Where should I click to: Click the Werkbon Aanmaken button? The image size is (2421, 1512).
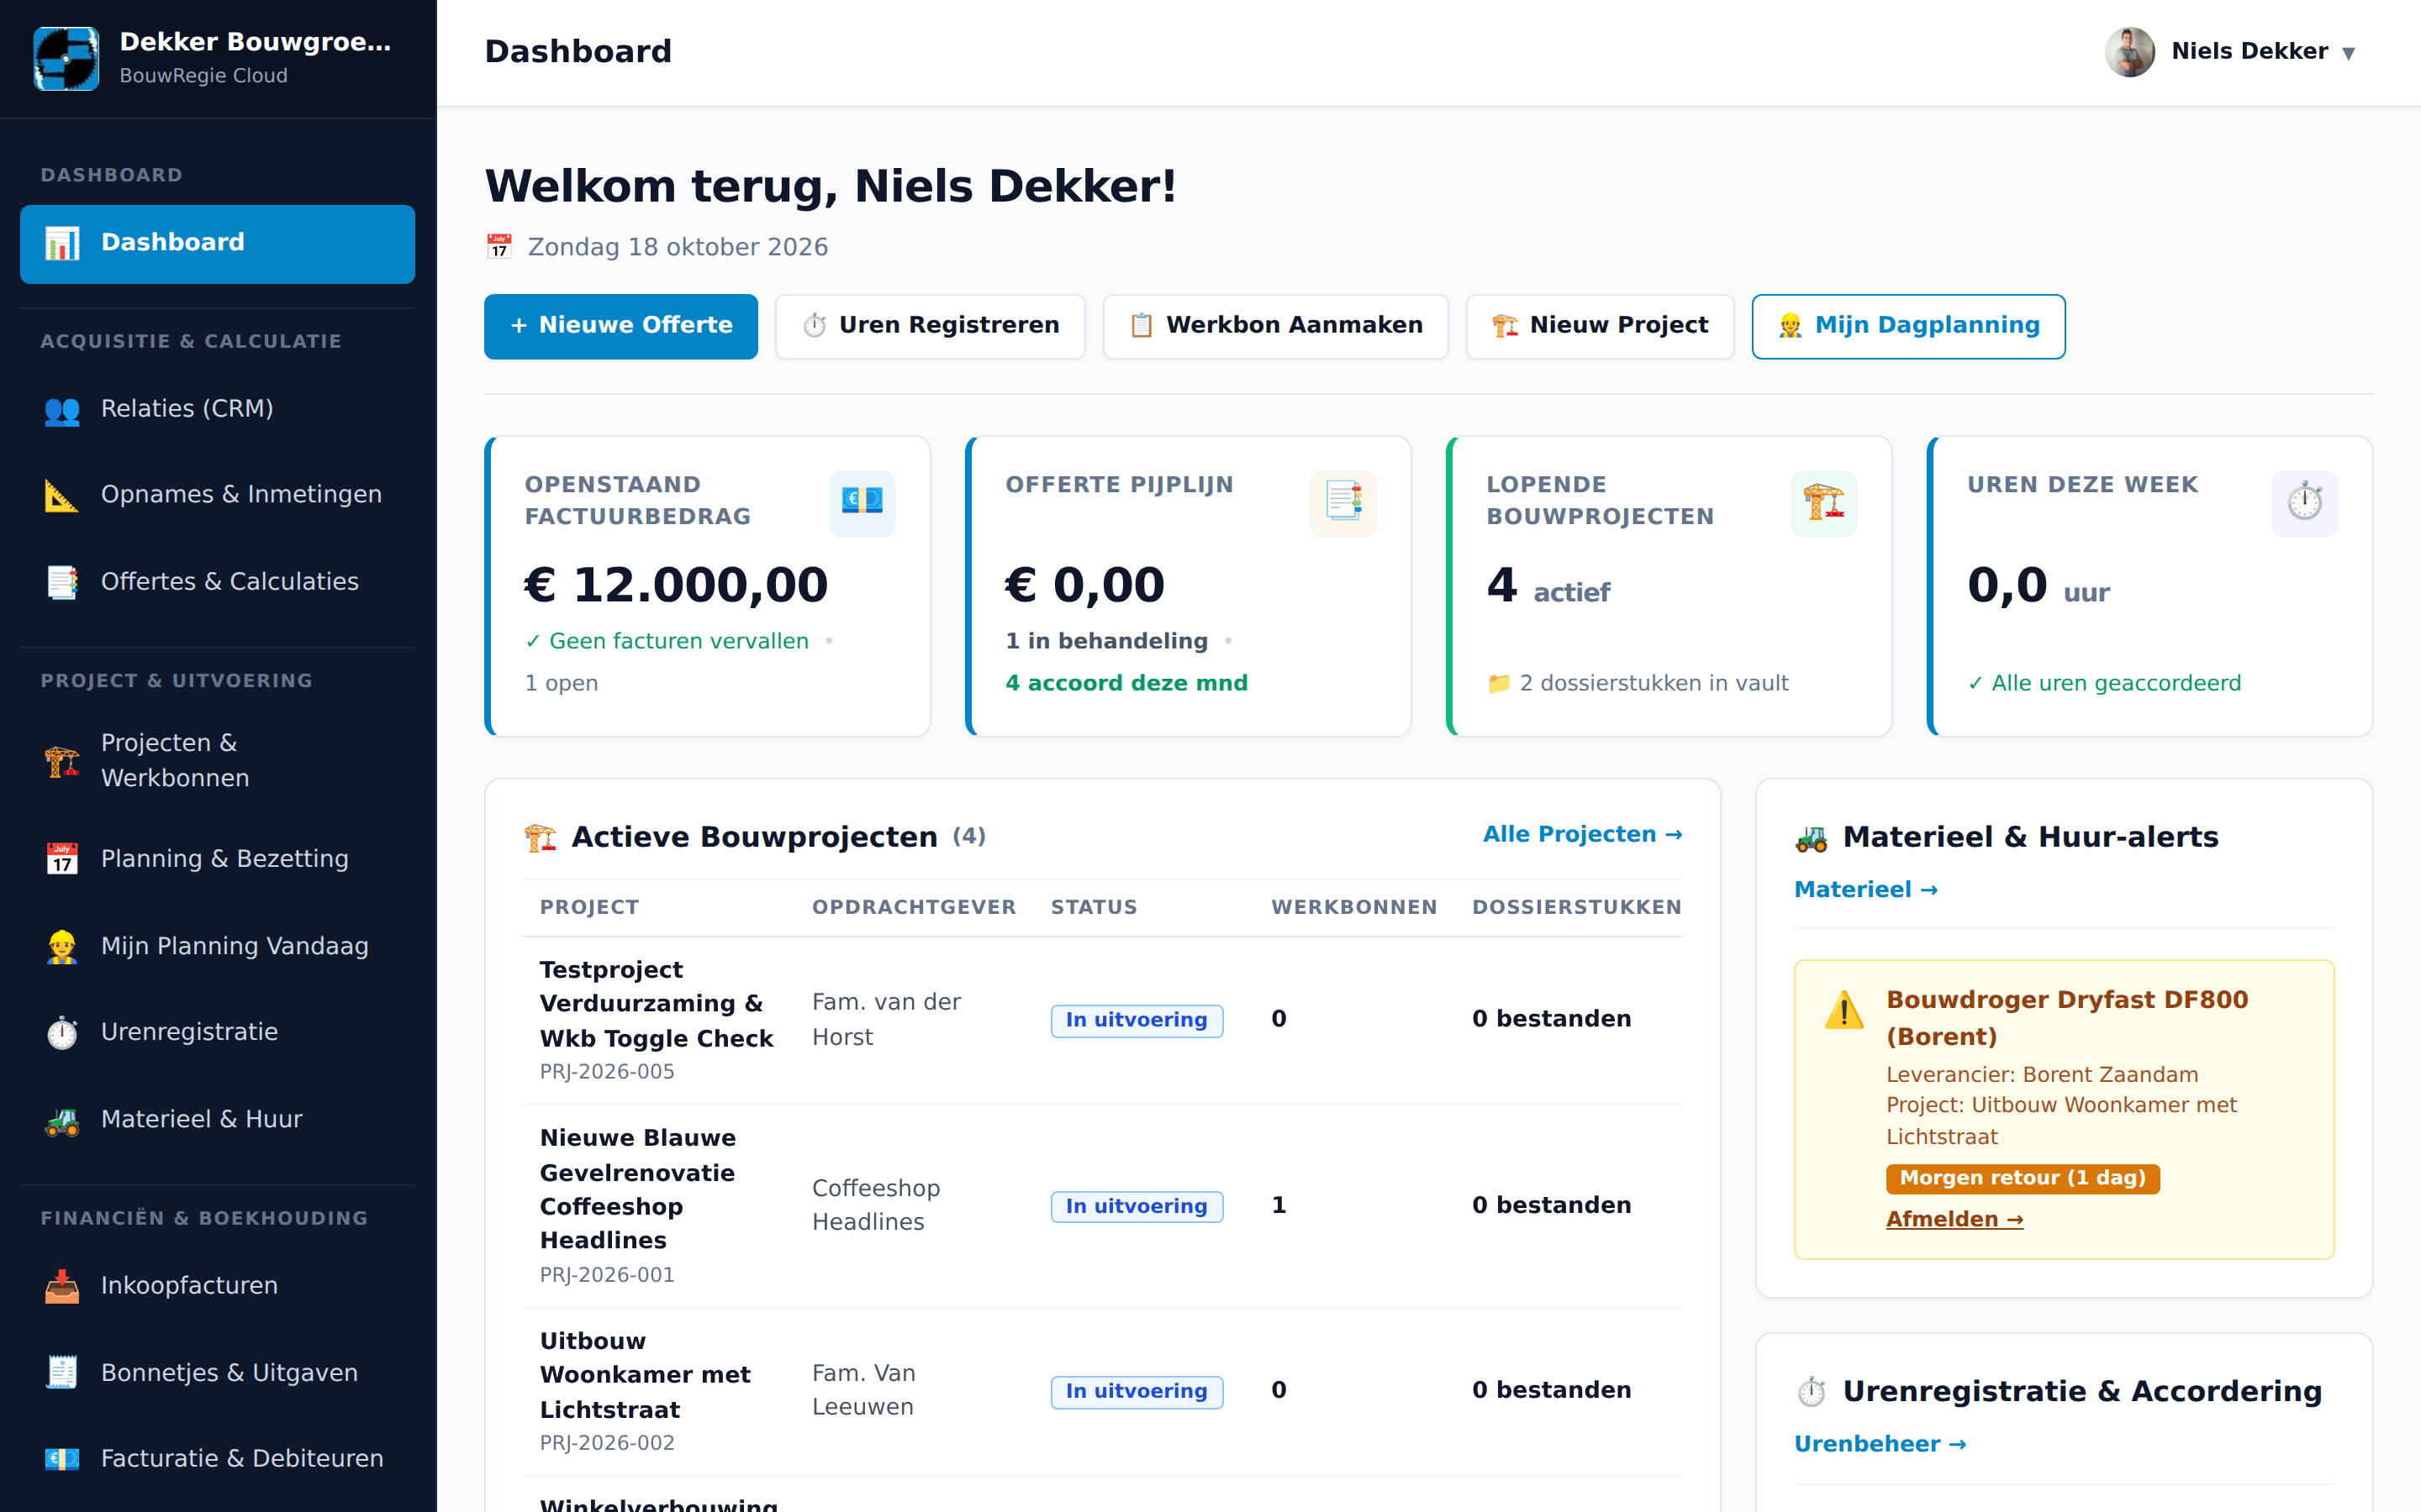1275,326
